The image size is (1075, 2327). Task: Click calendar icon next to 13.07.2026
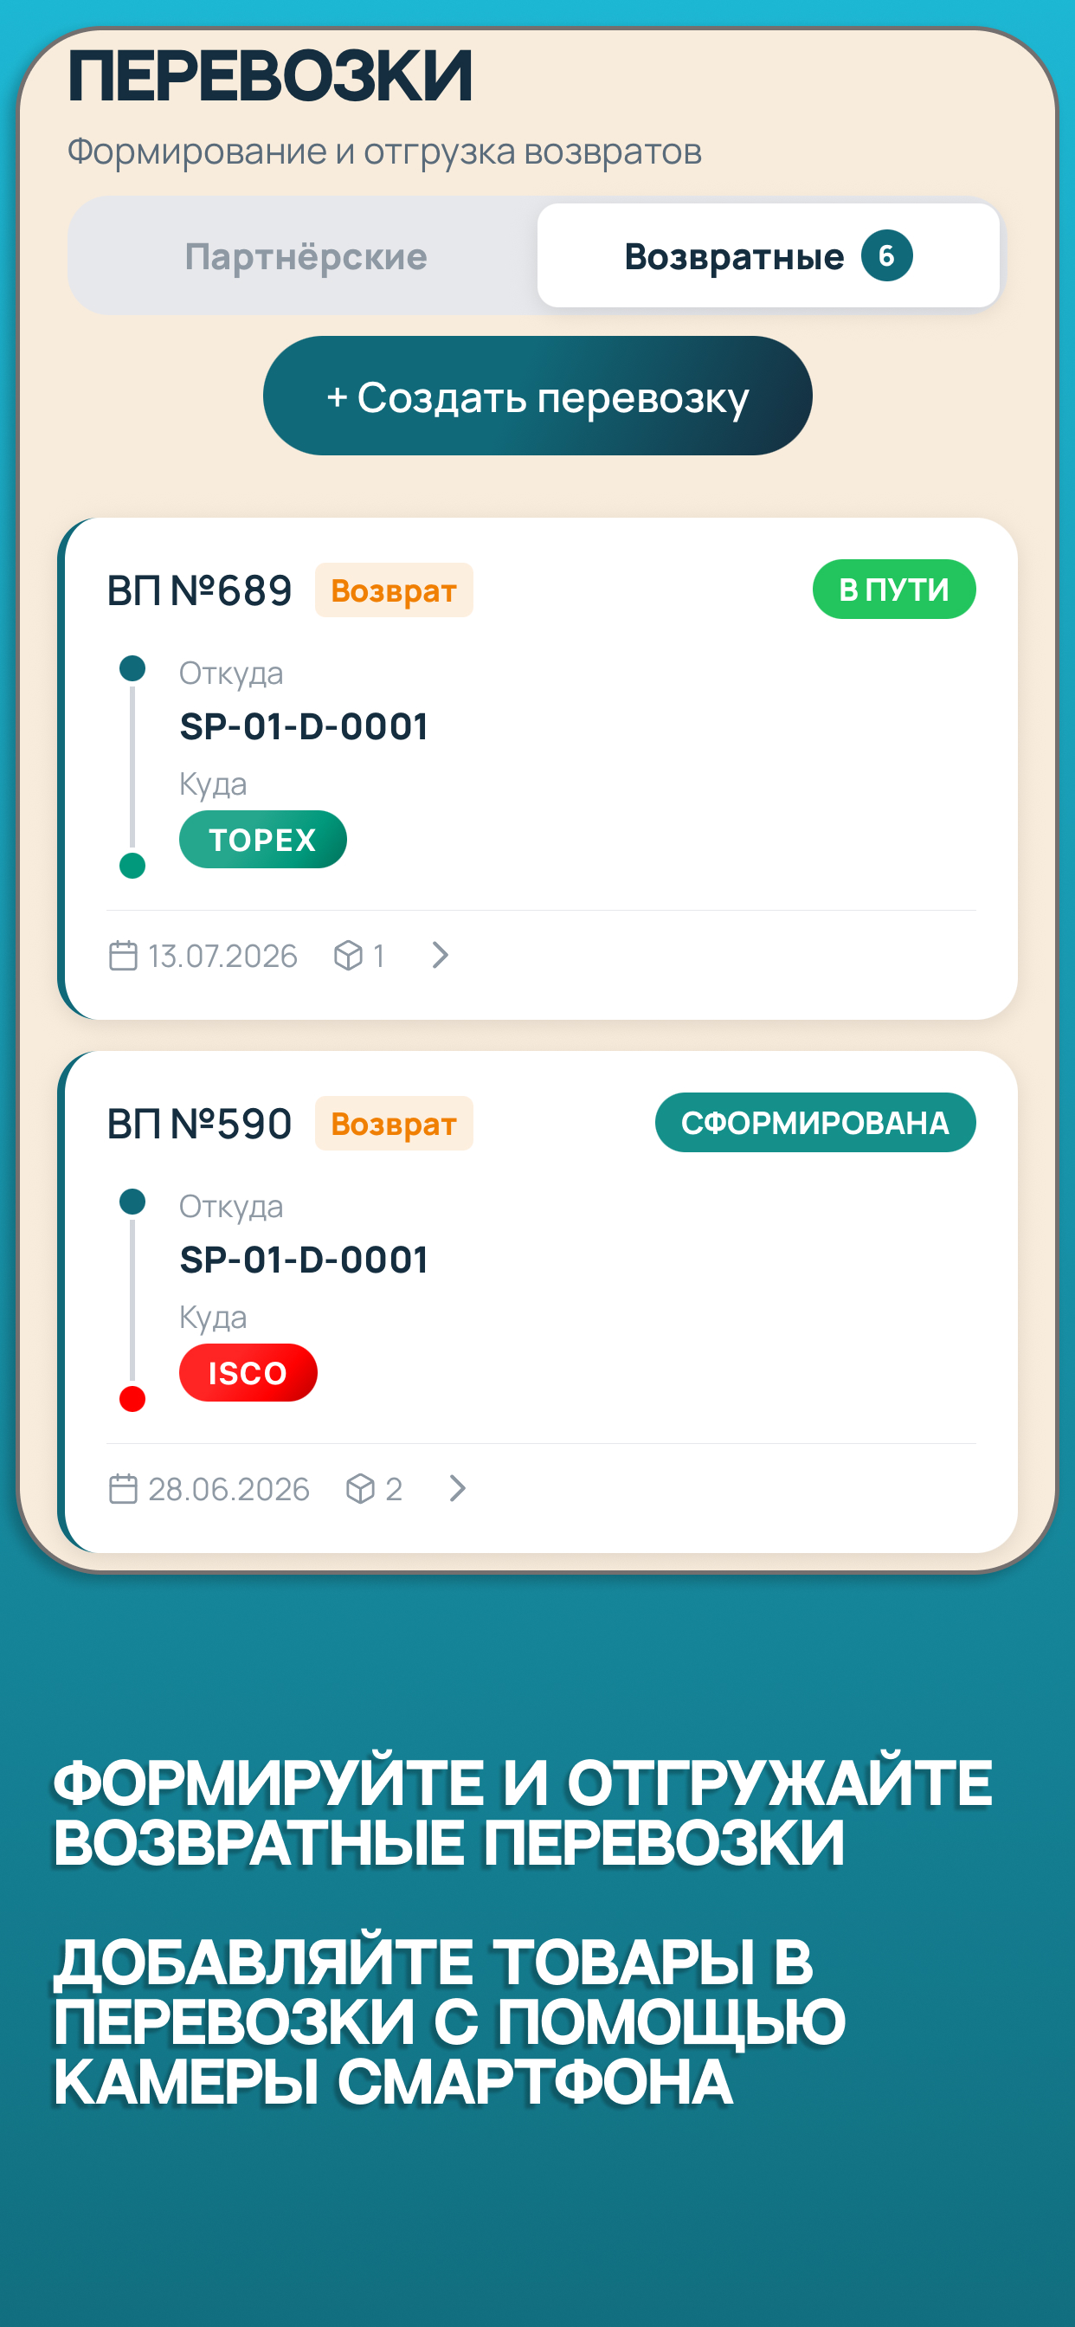123,956
